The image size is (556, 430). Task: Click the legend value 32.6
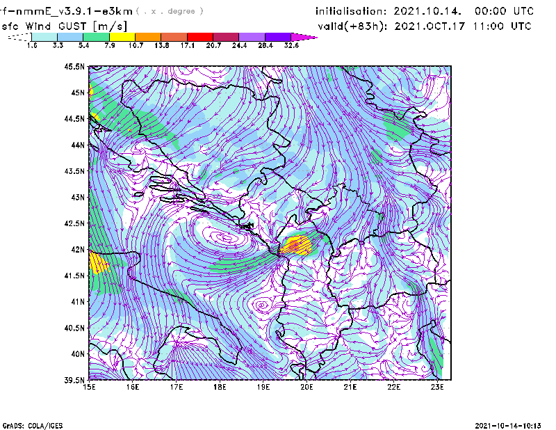coord(291,45)
